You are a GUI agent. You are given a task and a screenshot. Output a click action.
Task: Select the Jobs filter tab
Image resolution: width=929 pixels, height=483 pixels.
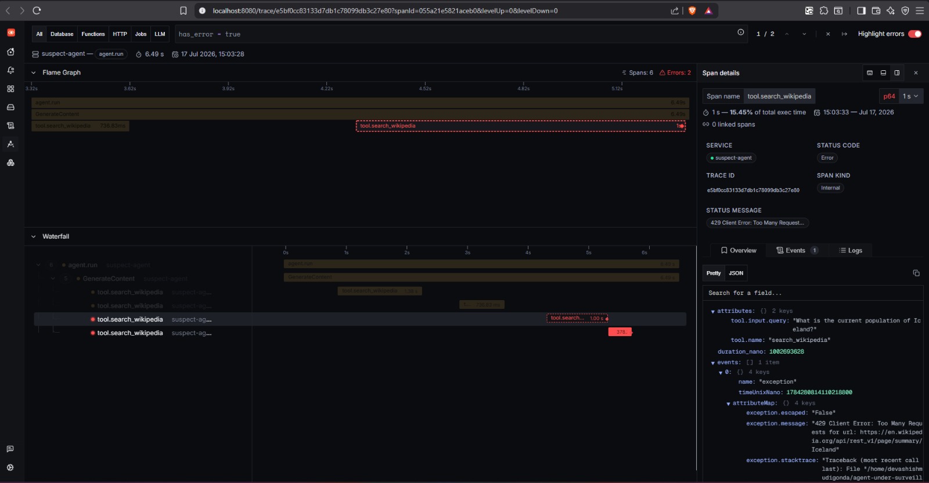click(x=141, y=34)
